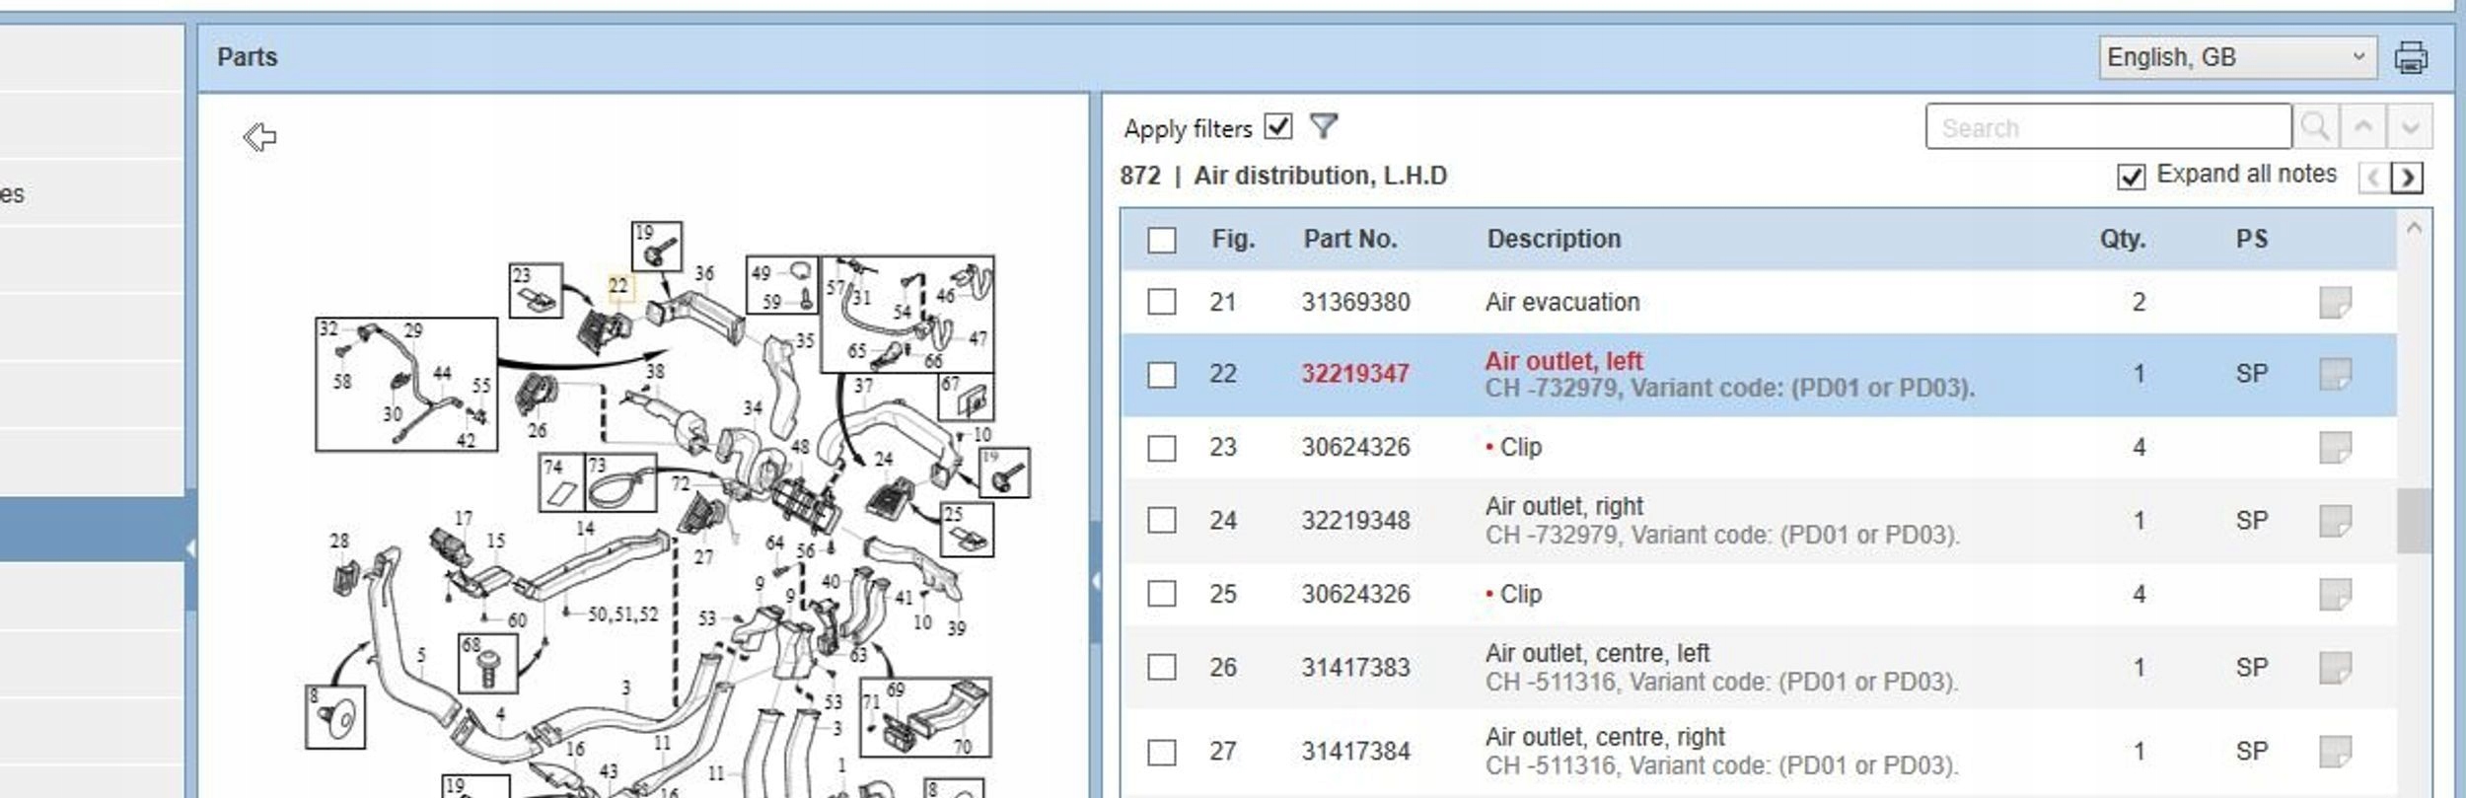Open the note icon for Air outlet, left
The width and height of the screenshot is (2466, 798).
tap(2335, 374)
